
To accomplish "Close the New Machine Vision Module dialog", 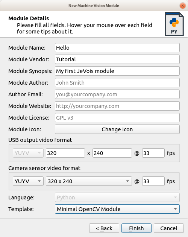I will pyautogui.click(x=183, y=6).
